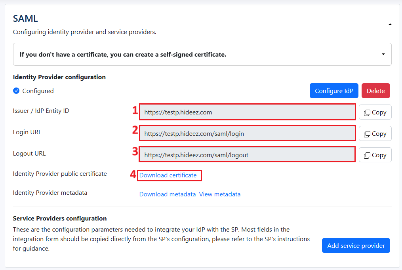402x270 pixels.
Task: Click inside the Logout URL field
Action: 247,155
